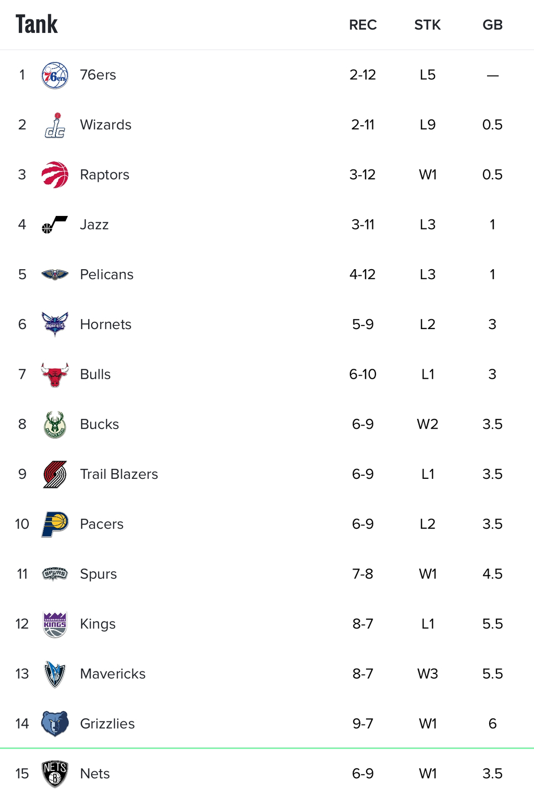Image resolution: width=534 pixels, height=797 pixels.
Task: Sort by the GB column header
Action: (492, 25)
